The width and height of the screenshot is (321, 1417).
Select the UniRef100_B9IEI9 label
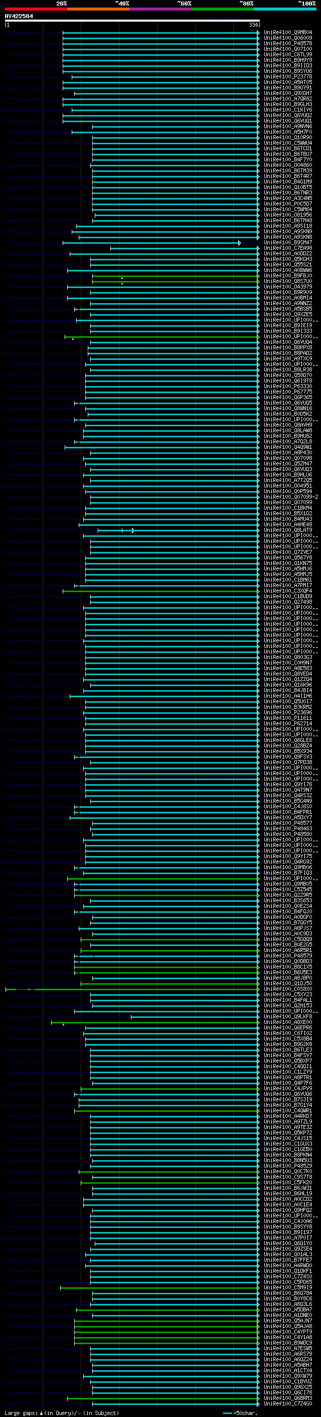coord(288,326)
